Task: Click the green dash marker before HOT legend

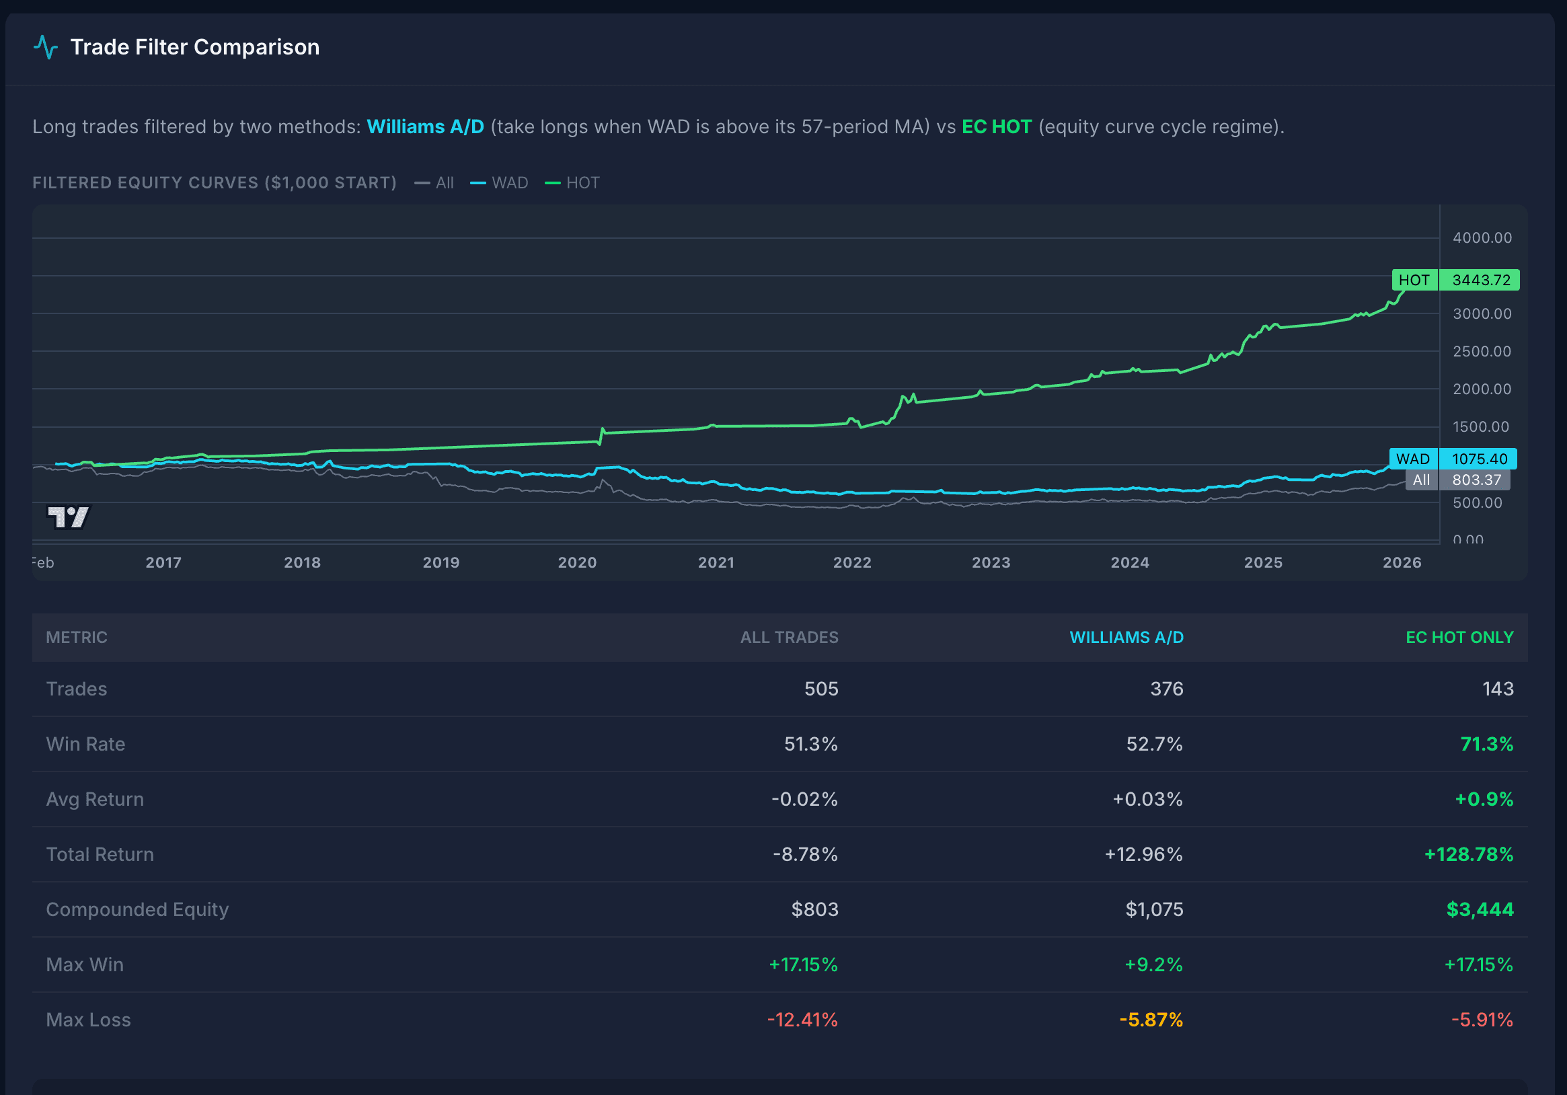Action: 553,182
